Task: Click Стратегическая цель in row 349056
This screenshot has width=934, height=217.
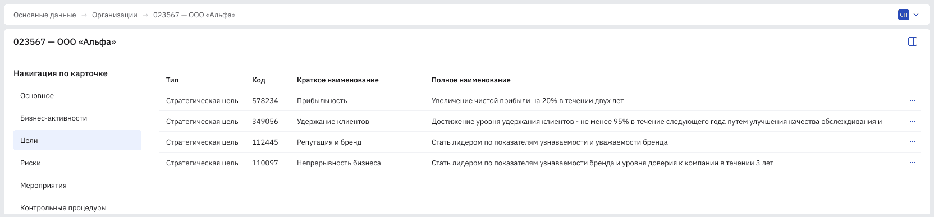Action: pyautogui.click(x=202, y=122)
